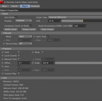
Task: Click the keyframe circle beside Local Coords
Action: (3, 56)
